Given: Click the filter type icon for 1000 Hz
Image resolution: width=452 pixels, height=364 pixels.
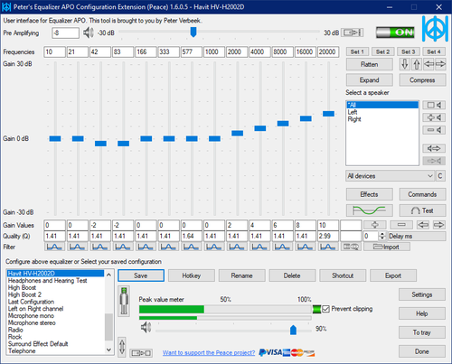Looking at the screenshot, I should pos(214,247).
